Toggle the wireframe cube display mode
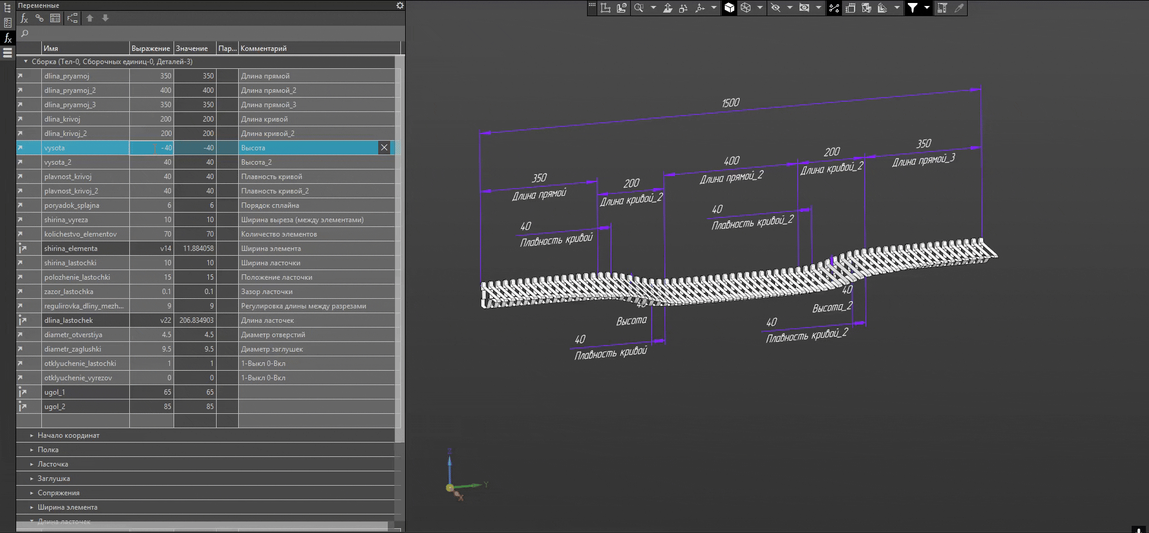 tap(746, 8)
